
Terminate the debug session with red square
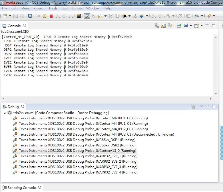point(51,16)
